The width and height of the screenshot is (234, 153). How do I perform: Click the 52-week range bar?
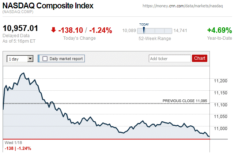pos(154,31)
